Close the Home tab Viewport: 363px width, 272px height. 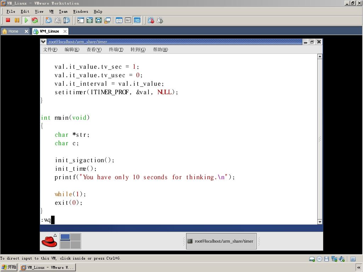click(x=26, y=31)
